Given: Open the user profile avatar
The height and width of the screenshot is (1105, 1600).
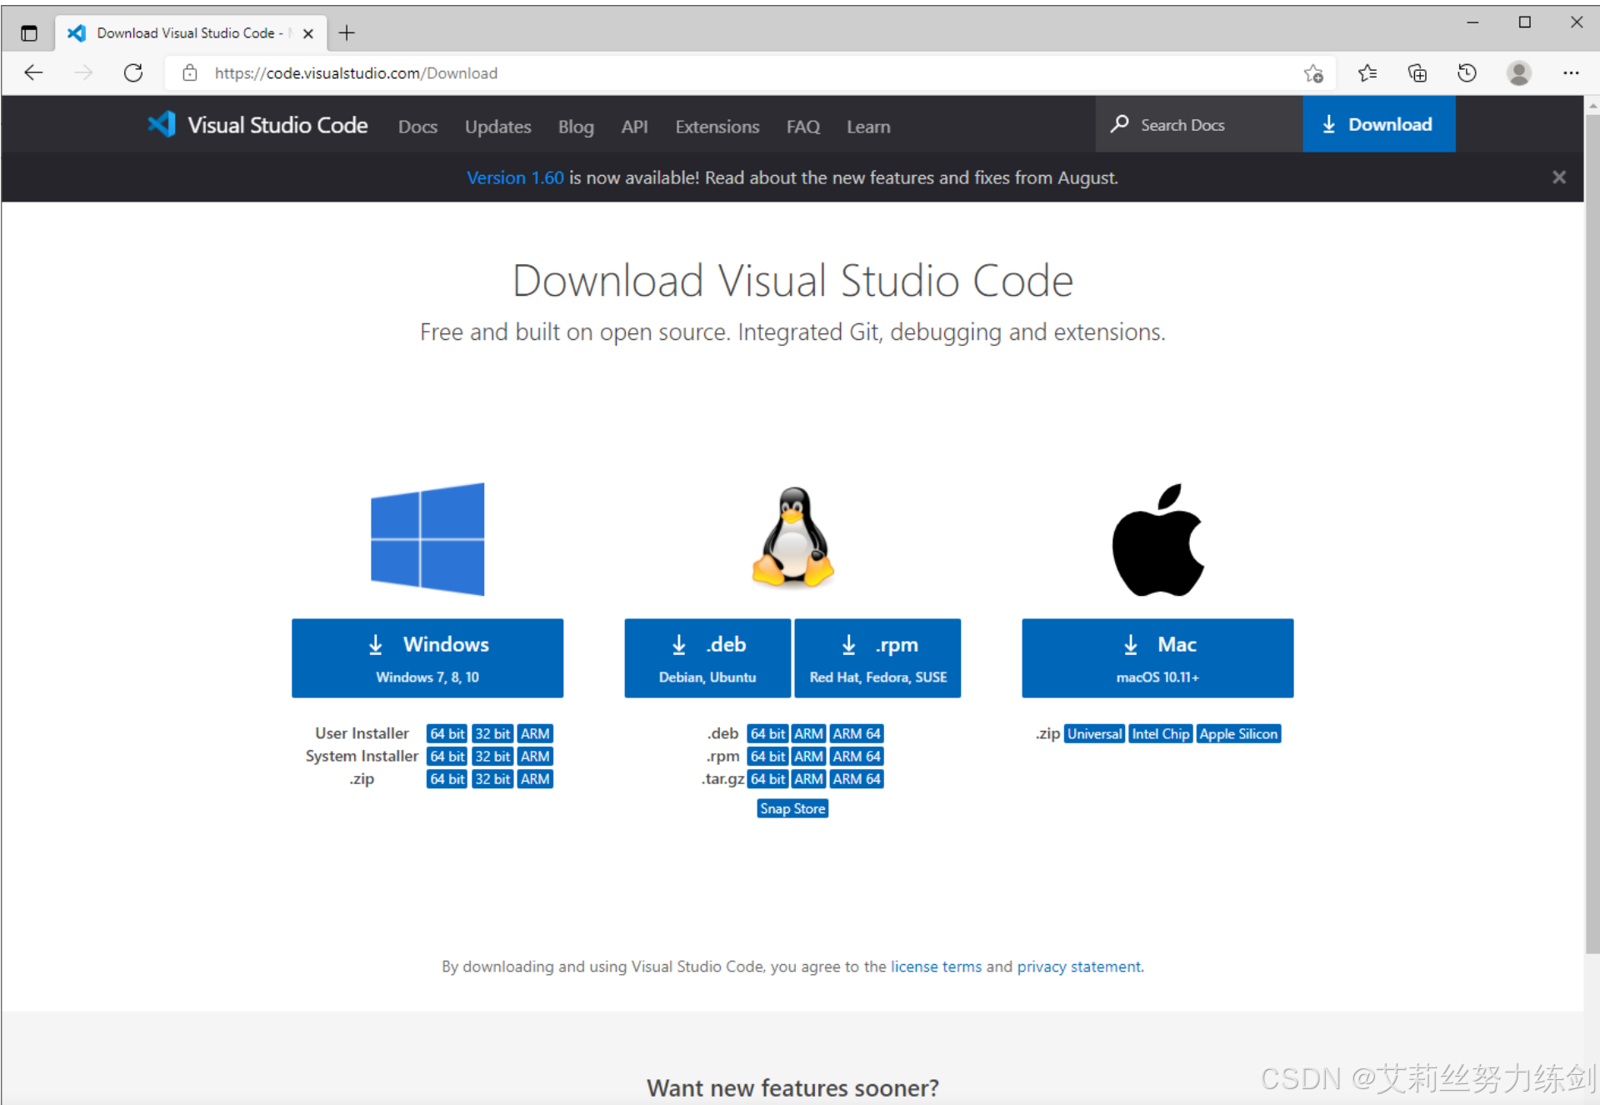Looking at the screenshot, I should pos(1518,73).
